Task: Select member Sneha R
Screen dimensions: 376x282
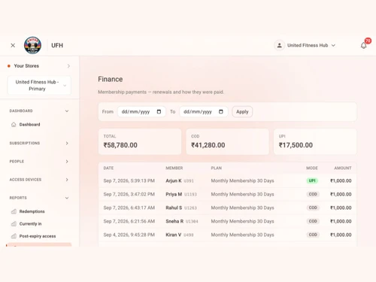Action: coord(174,221)
